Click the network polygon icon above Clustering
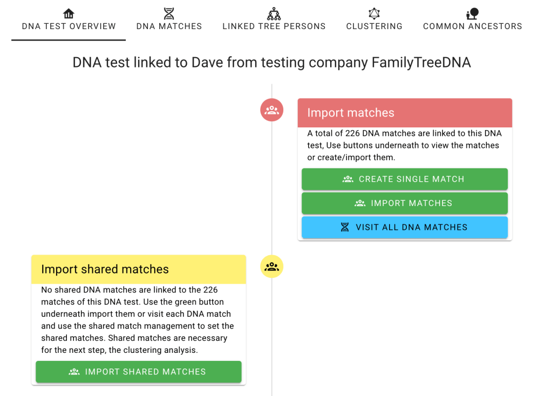Viewport: 552px width, 396px height. click(374, 13)
